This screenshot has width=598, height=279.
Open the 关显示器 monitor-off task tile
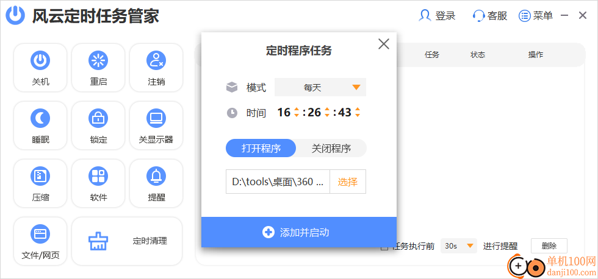(156, 125)
